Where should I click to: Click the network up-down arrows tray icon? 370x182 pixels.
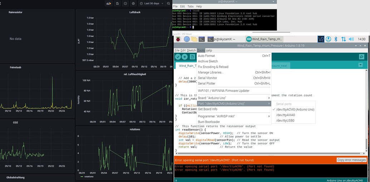tap(344, 39)
